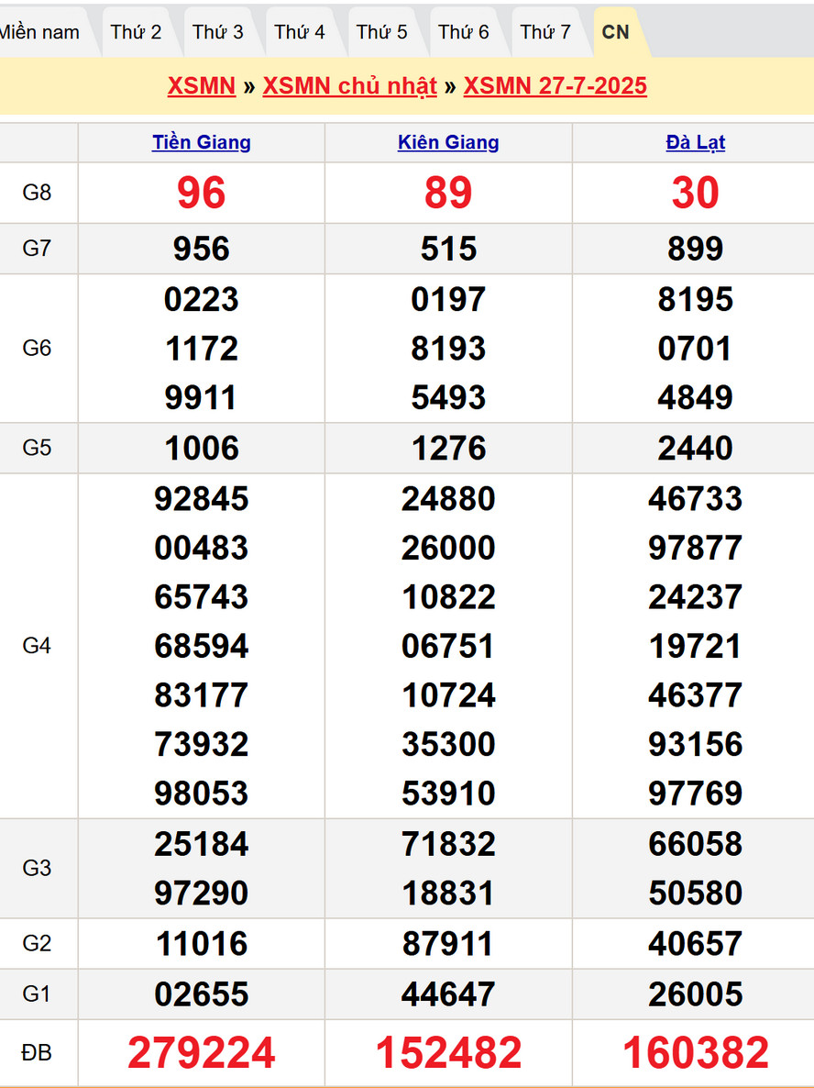The height and width of the screenshot is (1088, 814).
Task: Open the Miền nam tab
Action: pyautogui.click(x=39, y=32)
